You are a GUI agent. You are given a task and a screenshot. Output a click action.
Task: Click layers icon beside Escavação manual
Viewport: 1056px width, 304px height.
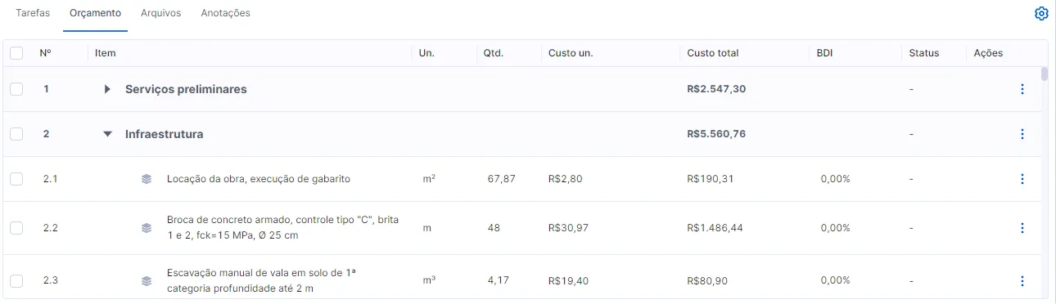point(147,281)
